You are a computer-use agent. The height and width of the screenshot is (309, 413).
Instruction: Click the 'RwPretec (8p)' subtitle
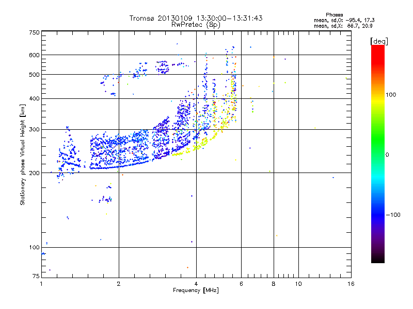point(196,25)
